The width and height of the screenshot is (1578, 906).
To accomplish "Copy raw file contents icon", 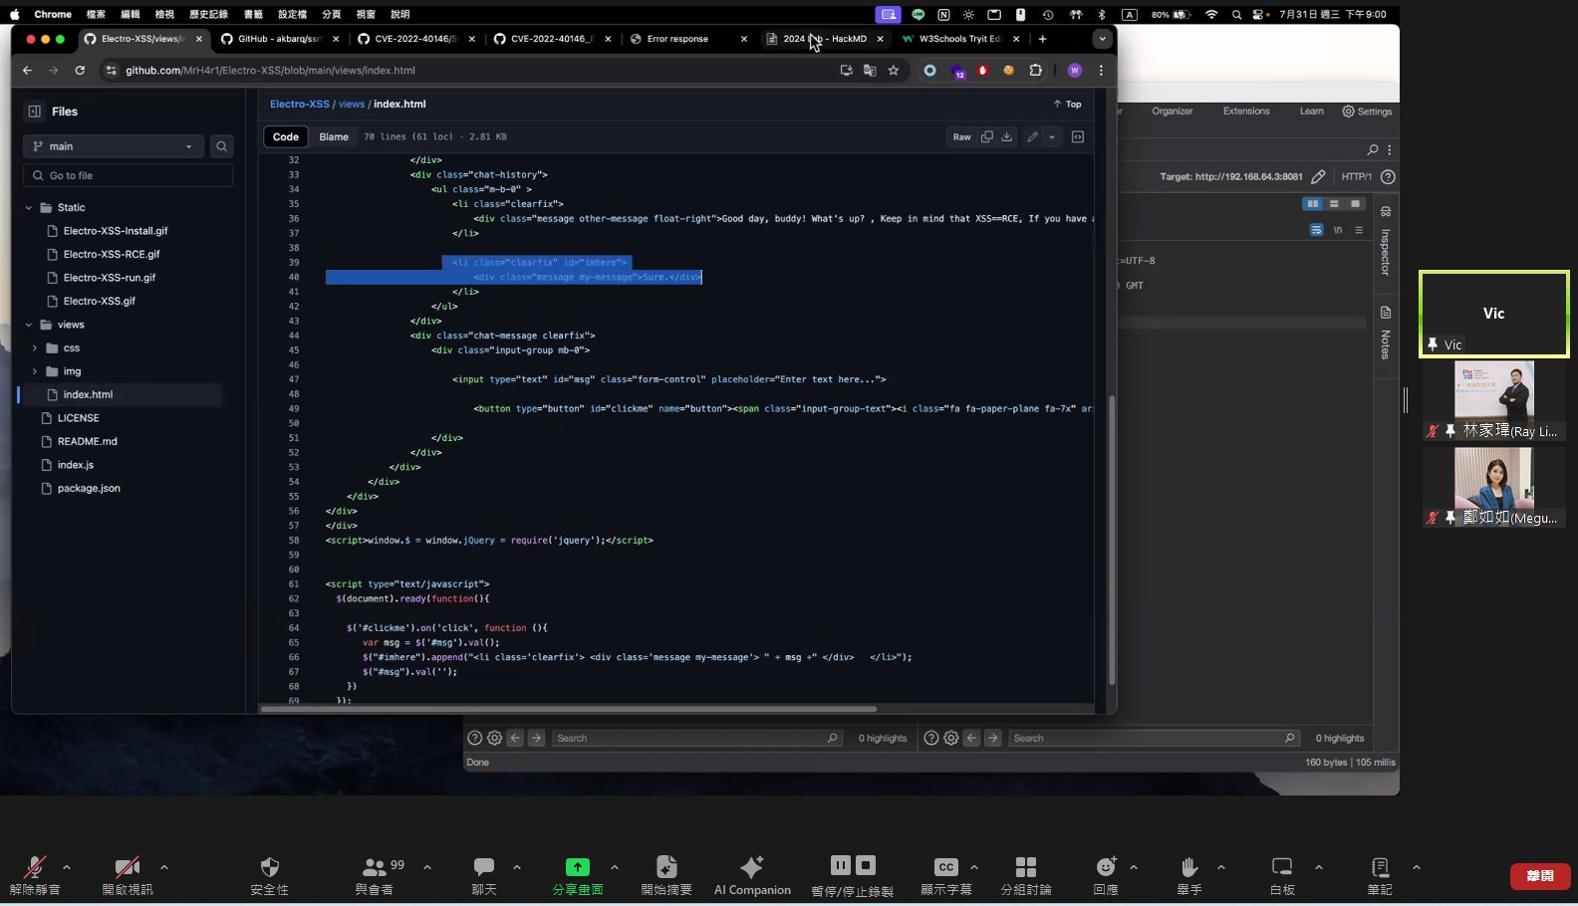I will point(986,137).
